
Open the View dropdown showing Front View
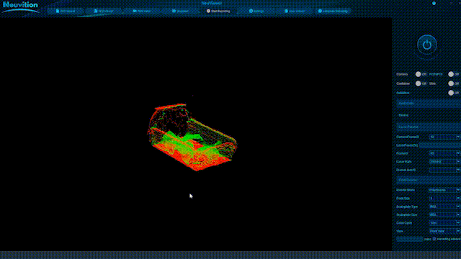pos(444,231)
